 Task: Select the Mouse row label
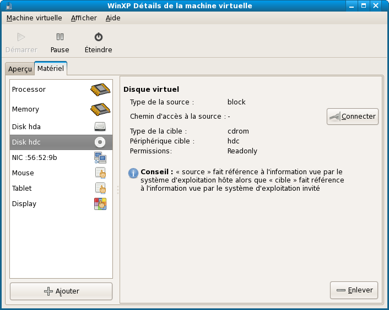[23, 173]
